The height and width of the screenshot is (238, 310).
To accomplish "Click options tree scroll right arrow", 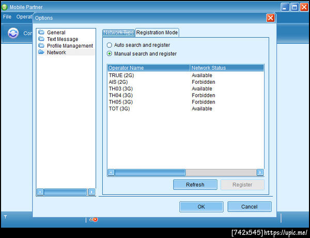I will coord(91,192).
